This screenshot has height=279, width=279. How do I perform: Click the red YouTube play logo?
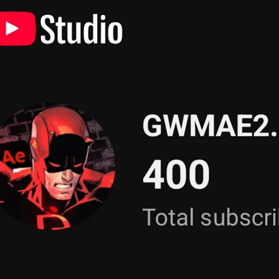(17, 29)
